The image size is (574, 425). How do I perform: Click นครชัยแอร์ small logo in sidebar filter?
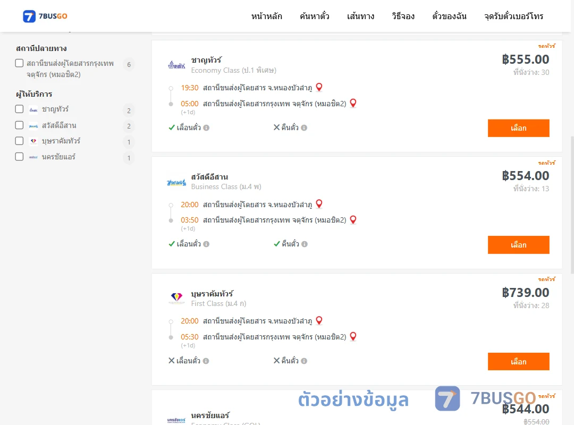33,157
